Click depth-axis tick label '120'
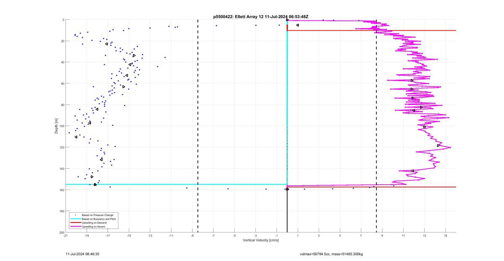 coord(61,147)
